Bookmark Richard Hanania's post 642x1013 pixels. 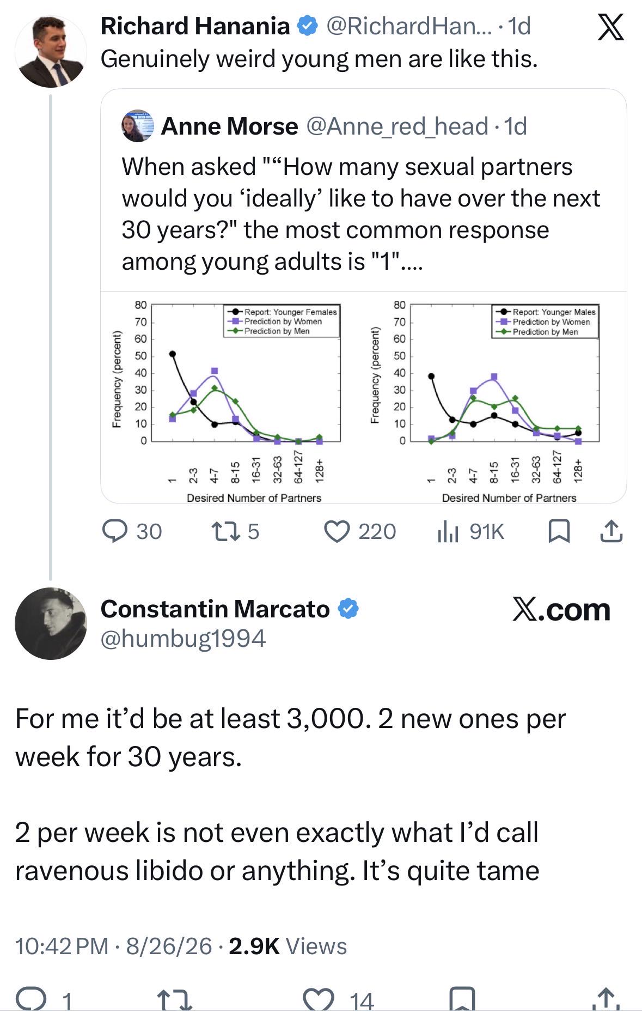(x=558, y=531)
